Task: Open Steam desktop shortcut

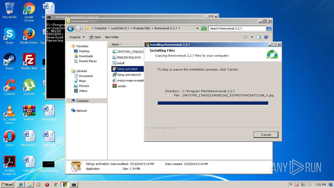Action: point(9,62)
